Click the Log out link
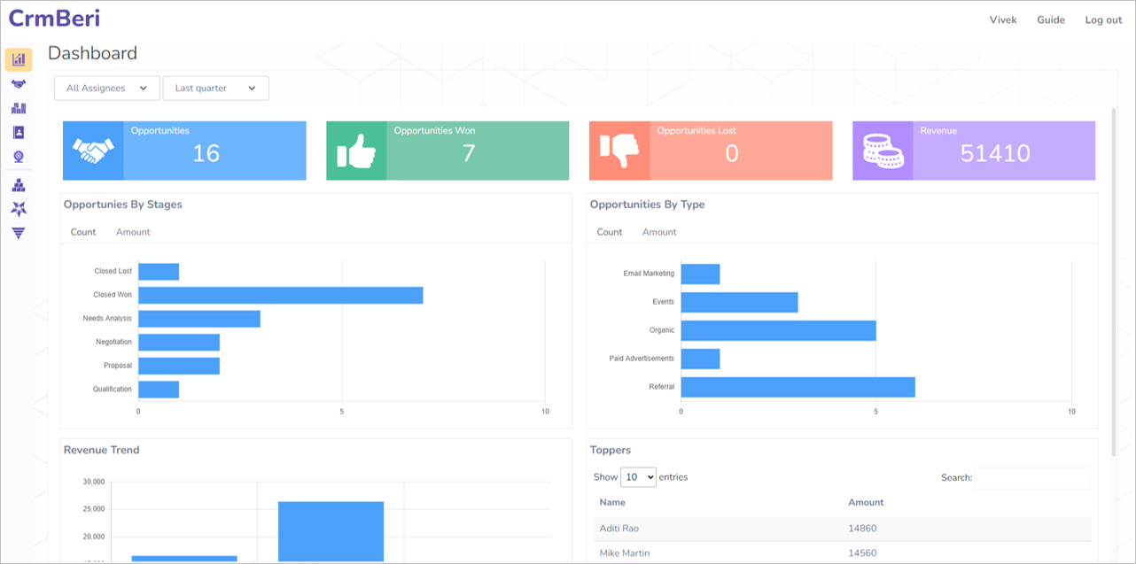 point(1103,20)
